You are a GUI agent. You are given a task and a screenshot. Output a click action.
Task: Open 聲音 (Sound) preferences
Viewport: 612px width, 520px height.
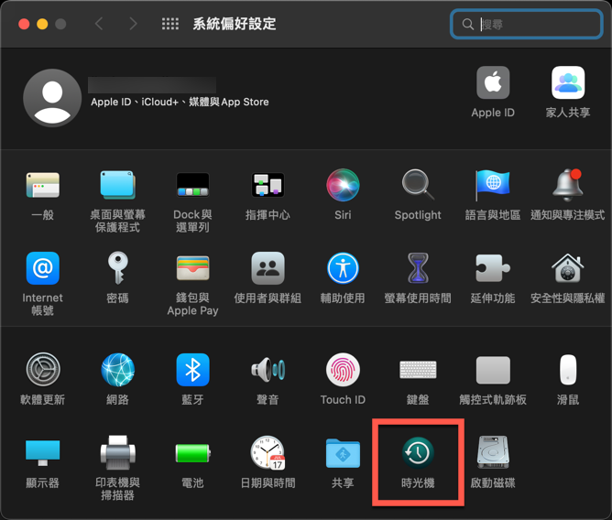(268, 370)
